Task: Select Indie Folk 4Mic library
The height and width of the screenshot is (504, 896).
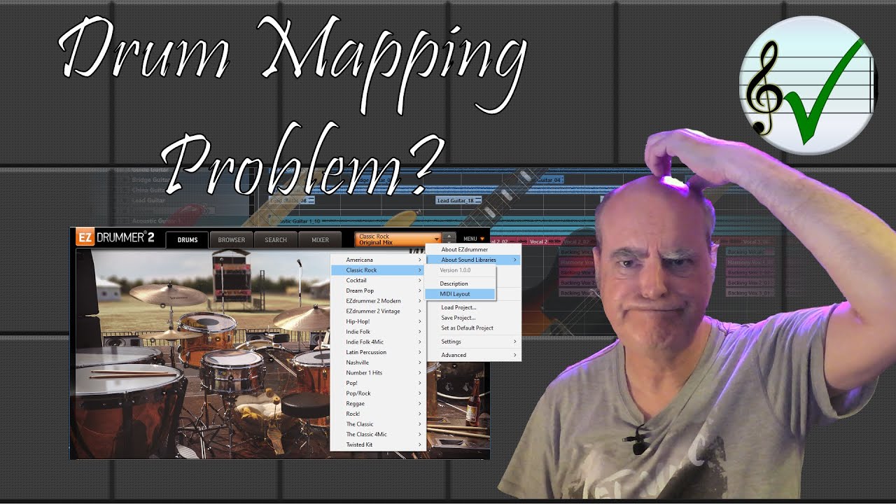Action: [377, 342]
